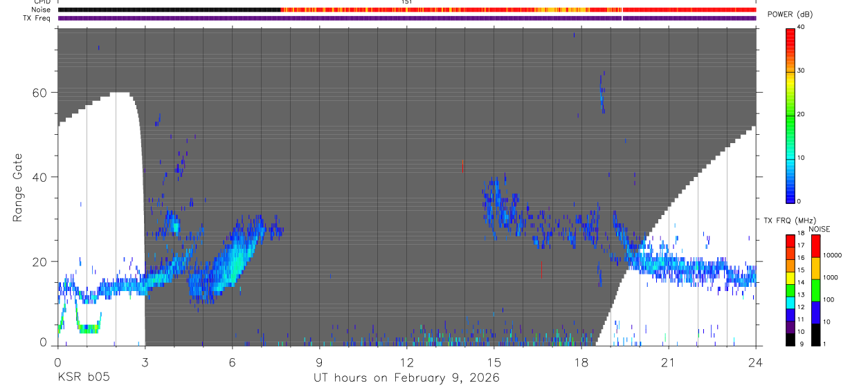Click the '30' label on the POWER colorbar

click(x=800, y=71)
